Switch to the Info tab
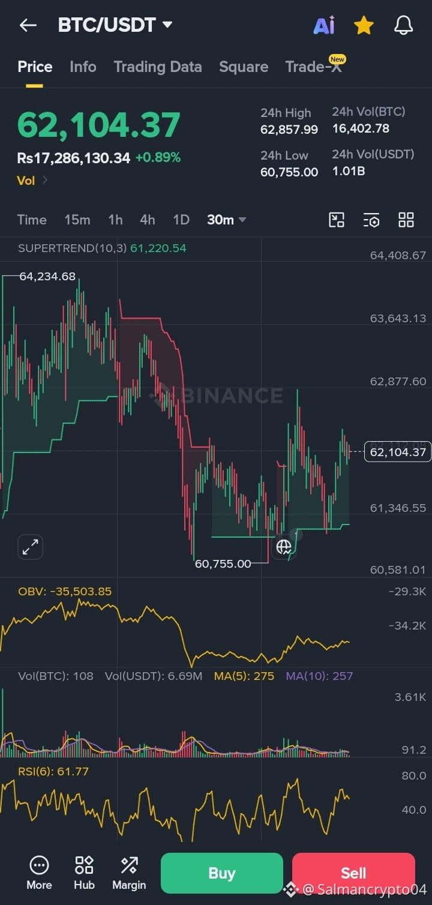 83,67
